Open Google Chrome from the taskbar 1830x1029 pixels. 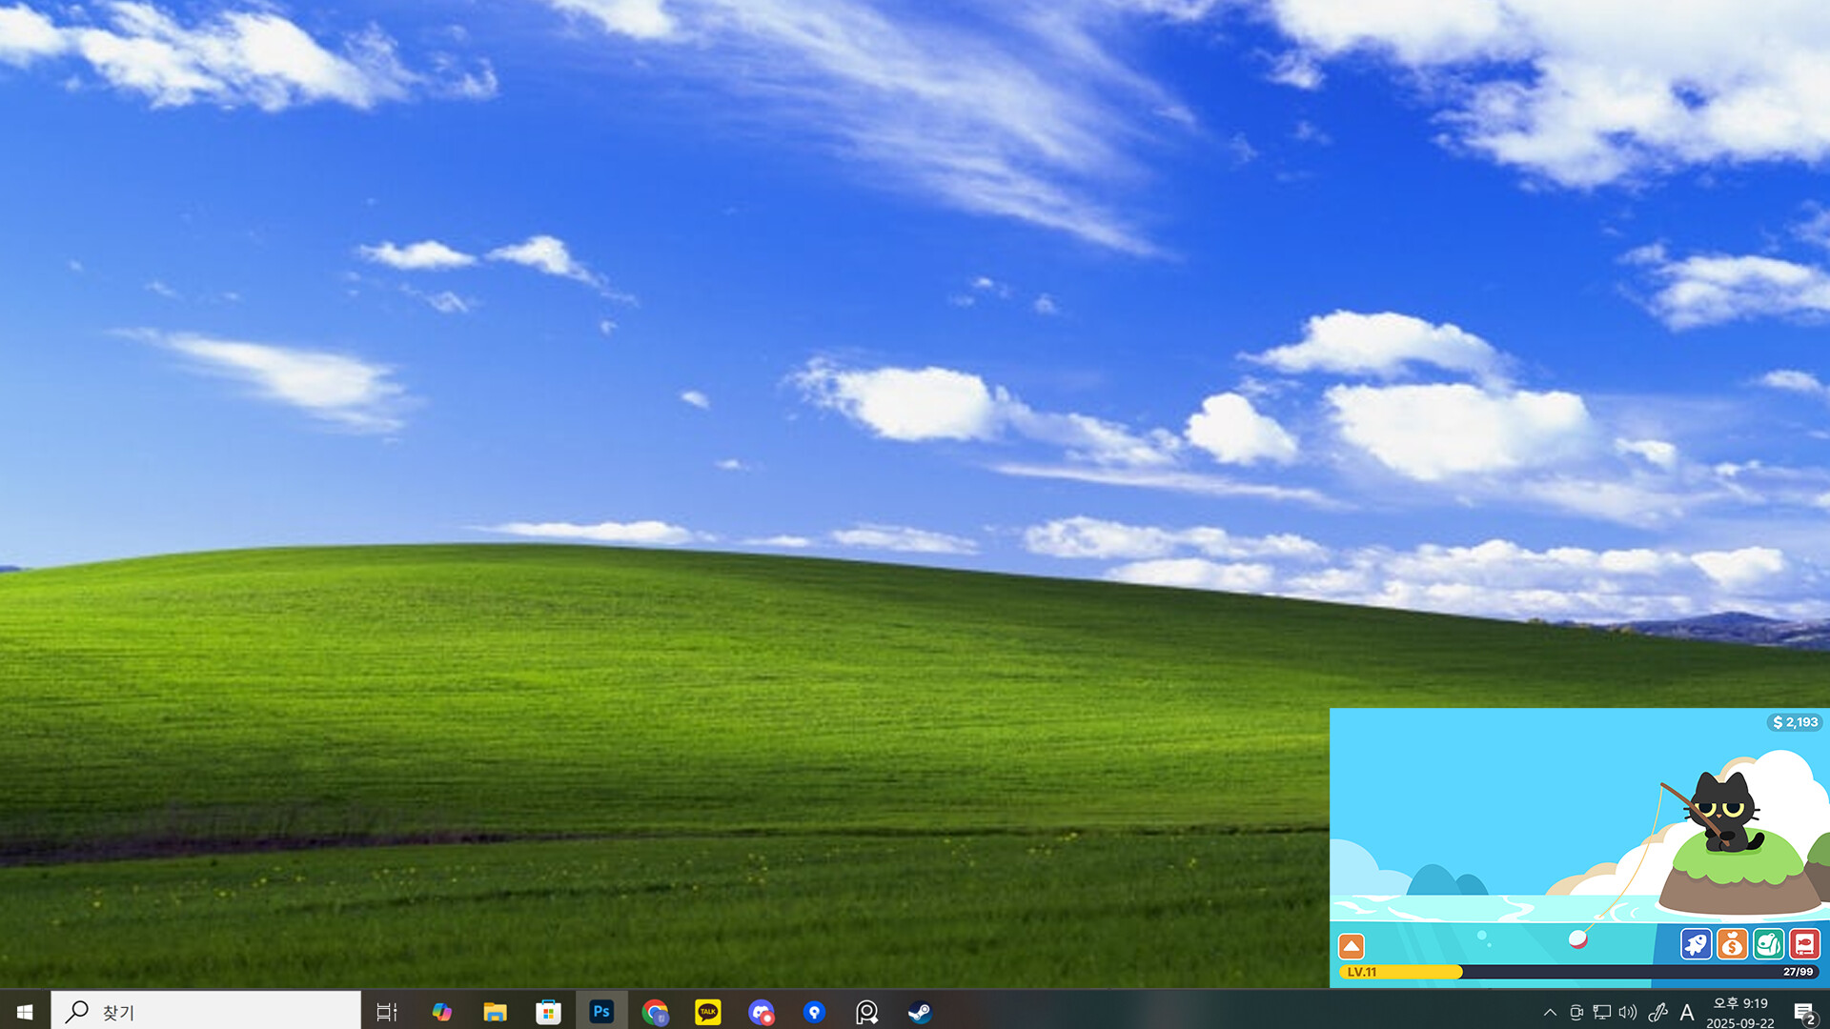(655, 1012)
